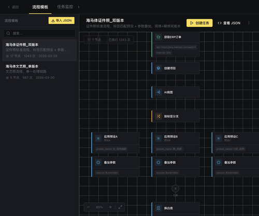259x216 pixels.
Task: Select the 按标签分支 node title
Action: tap(171, 117)
